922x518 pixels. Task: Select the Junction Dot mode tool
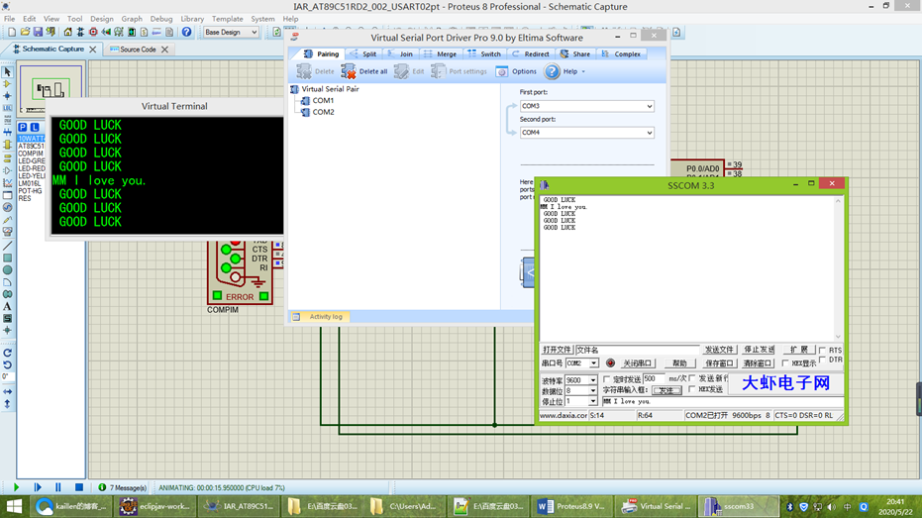8,96
